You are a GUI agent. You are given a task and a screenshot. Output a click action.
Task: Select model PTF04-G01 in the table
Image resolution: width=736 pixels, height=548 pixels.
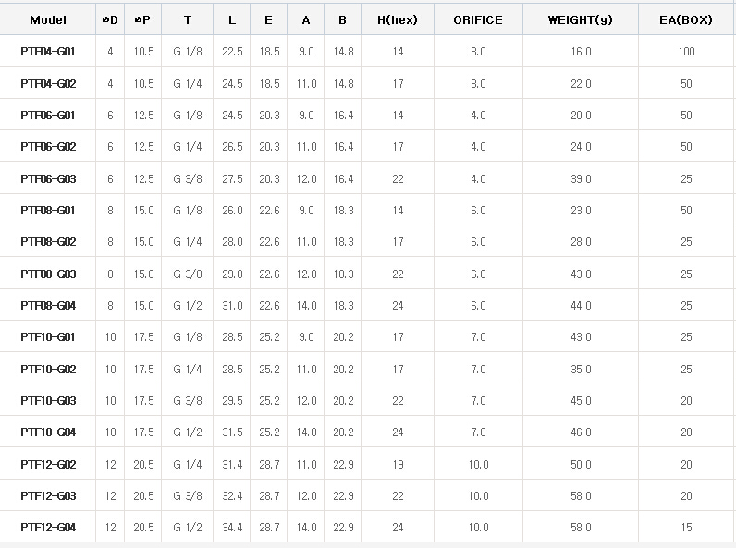48,52
